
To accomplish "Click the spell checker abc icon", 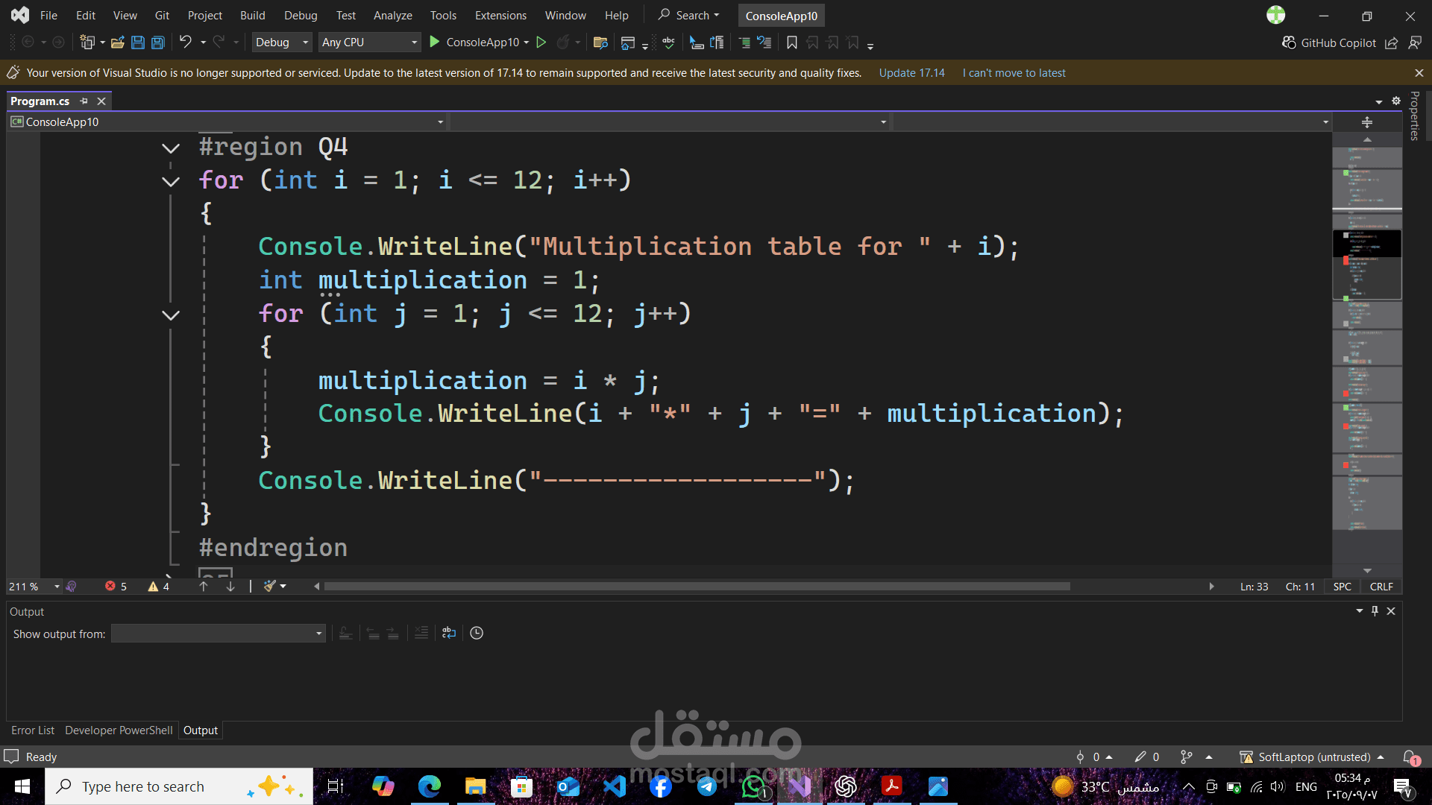I will point(668,42).
